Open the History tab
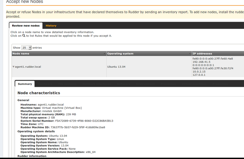 click(x=51, y=26)
